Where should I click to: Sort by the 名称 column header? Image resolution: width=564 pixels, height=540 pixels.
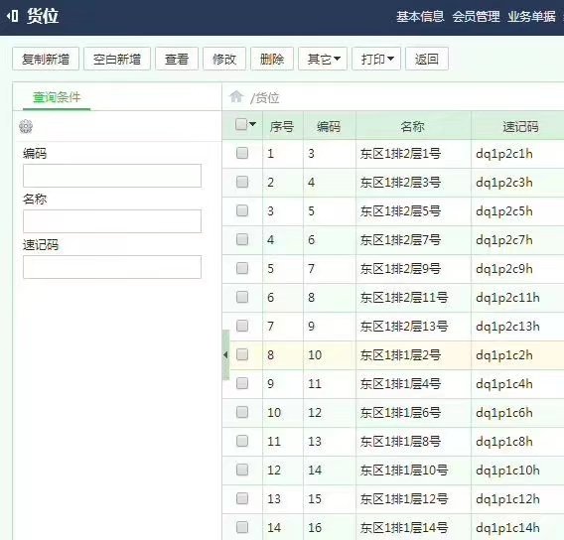(413, 126)
